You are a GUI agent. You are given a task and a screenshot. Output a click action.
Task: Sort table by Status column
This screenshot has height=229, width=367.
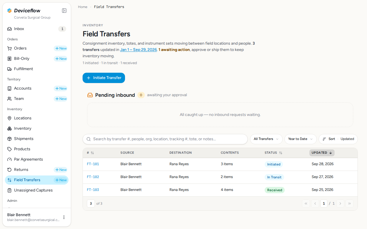tap(273, 153)
